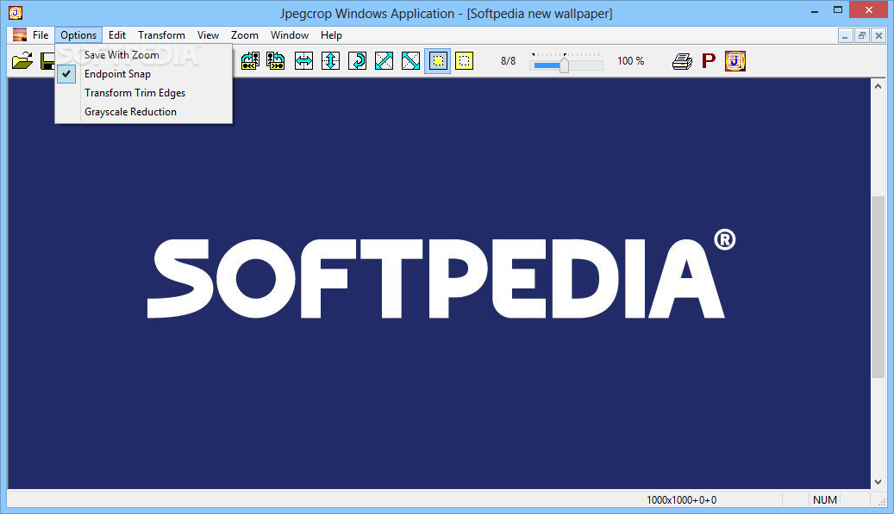This screenshot has width=894, height=514.
Task: Enable Grayscale Reduction option
Action: click(x=144, y=112)
